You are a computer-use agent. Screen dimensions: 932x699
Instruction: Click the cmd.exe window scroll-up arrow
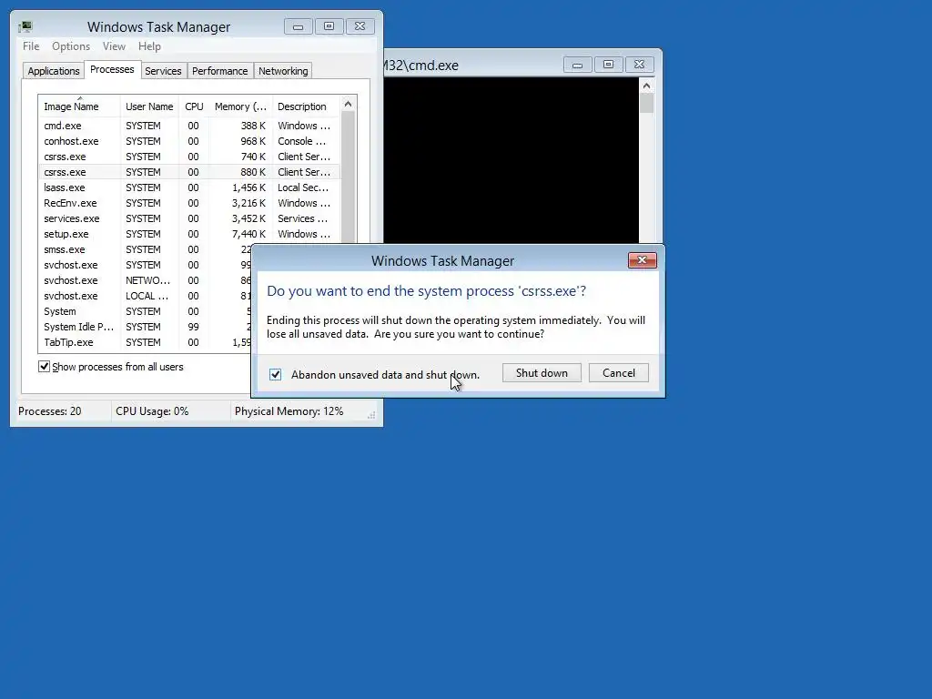coord(647,86)
